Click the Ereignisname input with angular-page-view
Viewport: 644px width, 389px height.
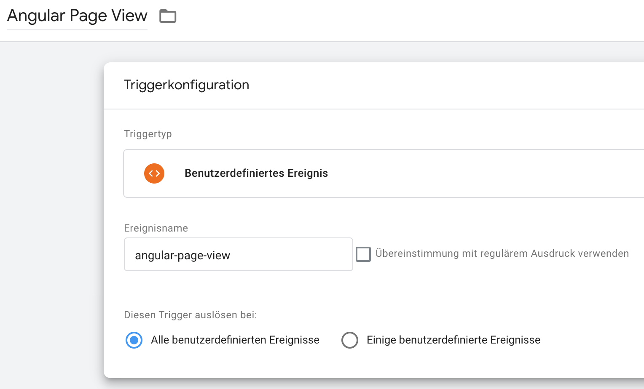click(239, 254)
